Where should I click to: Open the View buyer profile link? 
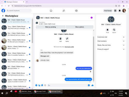pos(69,47)
